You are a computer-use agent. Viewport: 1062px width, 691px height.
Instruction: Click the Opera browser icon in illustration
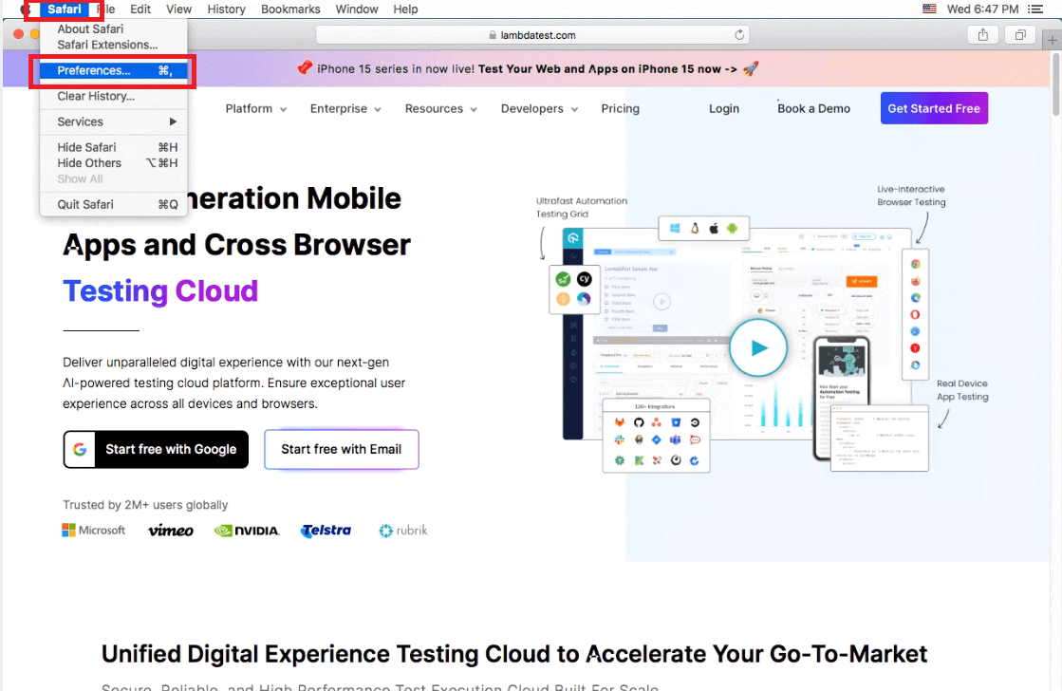(915, 314)
